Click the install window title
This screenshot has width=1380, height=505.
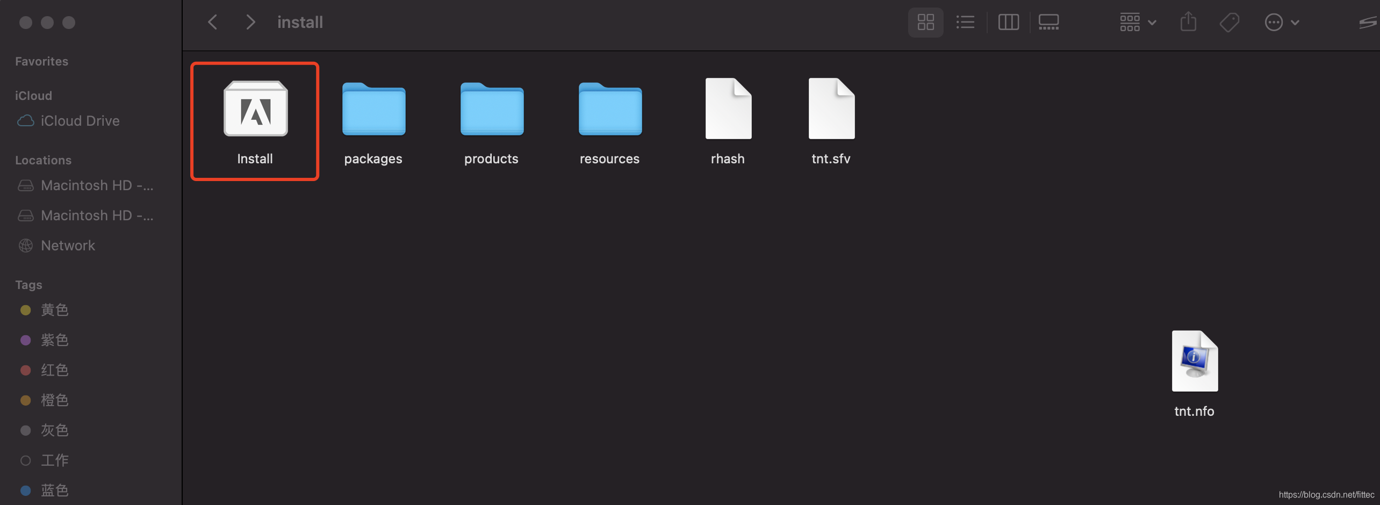coord(300,22)
